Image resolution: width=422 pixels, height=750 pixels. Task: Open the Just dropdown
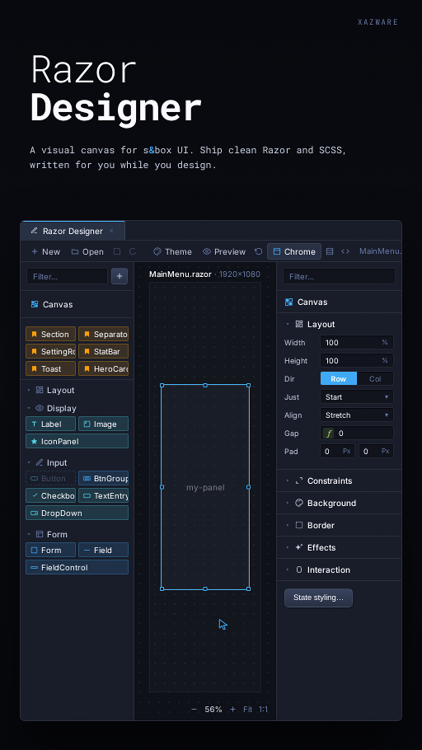pos(357,397)
